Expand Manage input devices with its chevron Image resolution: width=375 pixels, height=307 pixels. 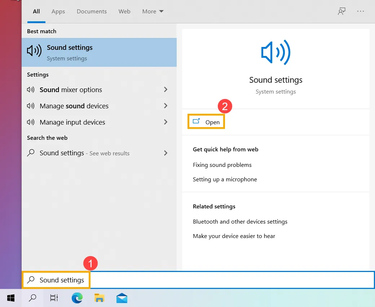click(x=166, y=122)
